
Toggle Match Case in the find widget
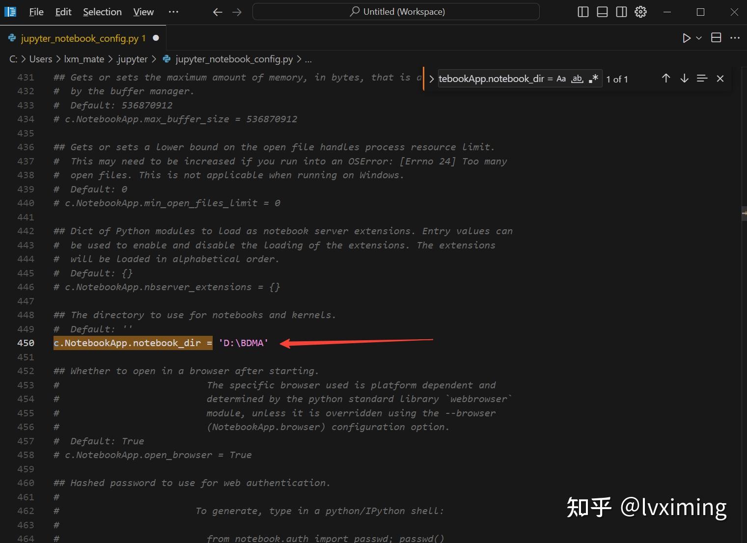[561, 78]
